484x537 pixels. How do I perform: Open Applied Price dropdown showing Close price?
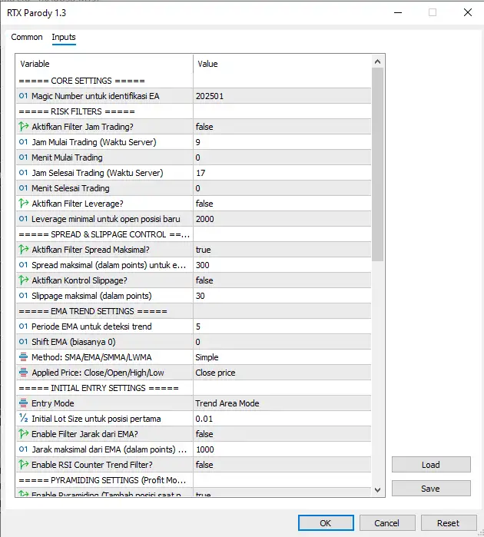click(281, 373)
